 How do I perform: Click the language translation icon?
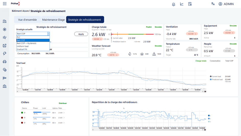click(213, 4)
